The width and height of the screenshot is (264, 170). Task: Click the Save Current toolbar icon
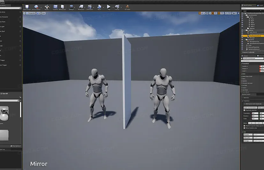(x=27, y=7)
